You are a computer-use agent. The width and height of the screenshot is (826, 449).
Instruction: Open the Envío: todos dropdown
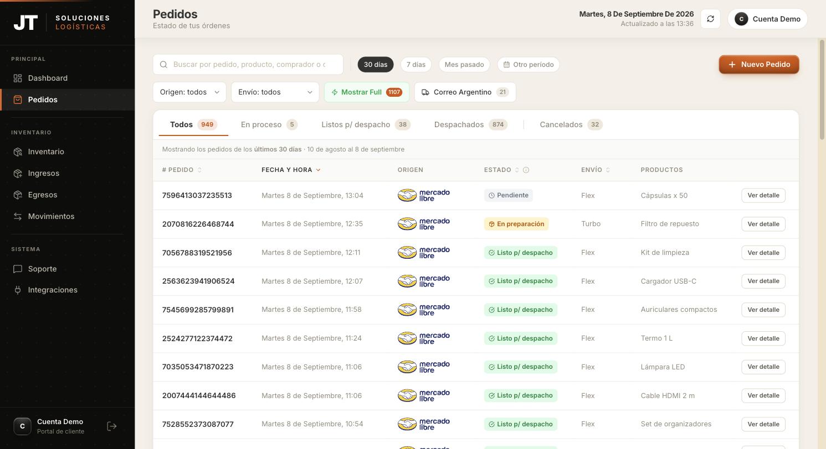tap(275, 92)
